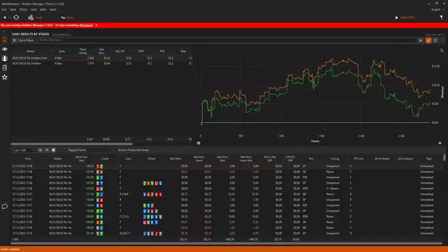
Task: Click the Start HUD play icon
Action: 397,17
